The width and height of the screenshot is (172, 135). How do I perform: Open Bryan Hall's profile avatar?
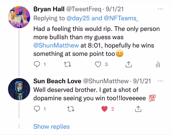pyautogui.click(x=19, y=17)
